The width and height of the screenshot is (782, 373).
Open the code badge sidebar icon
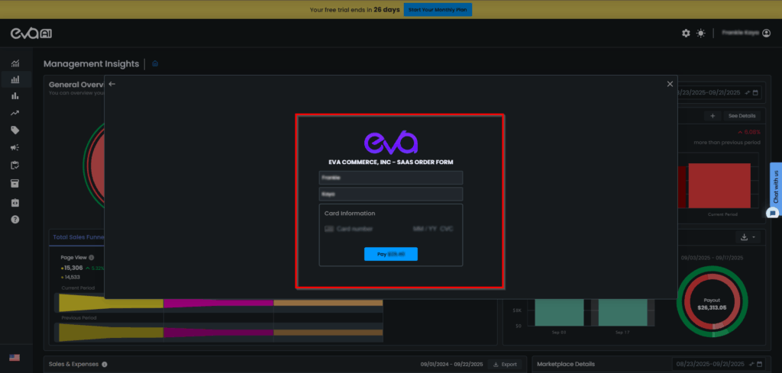(15, 203)
